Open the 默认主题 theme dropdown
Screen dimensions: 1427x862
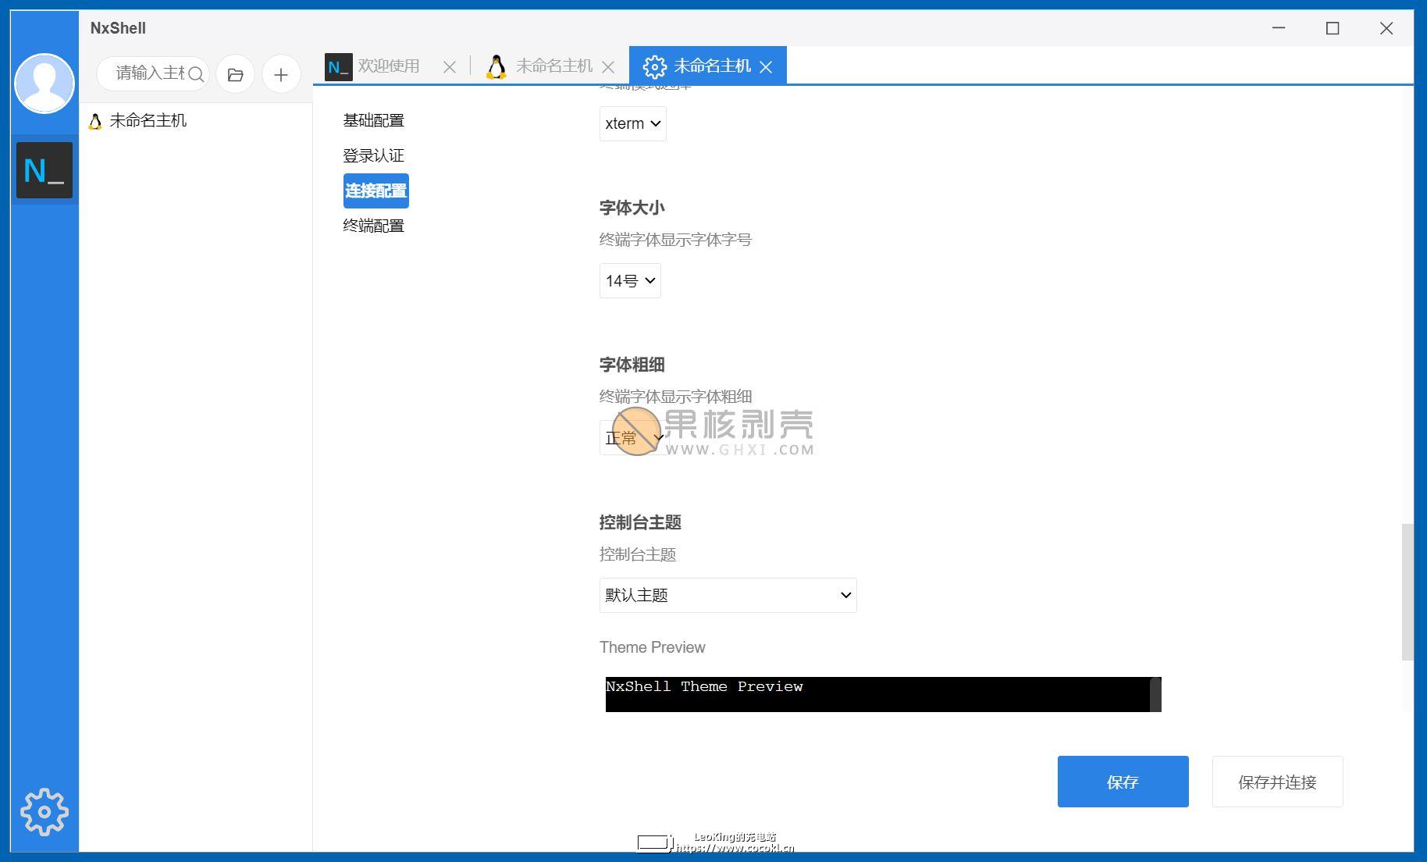(x=728, y=595)
